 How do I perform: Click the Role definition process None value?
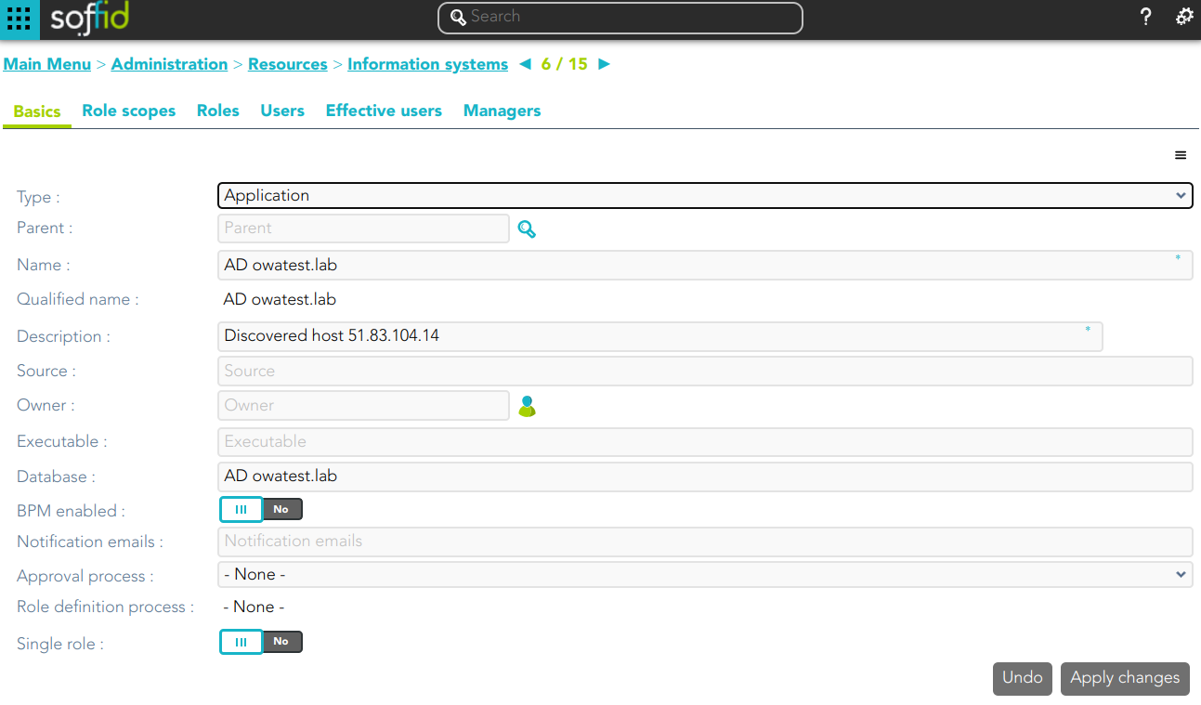[x=254, y=607]
